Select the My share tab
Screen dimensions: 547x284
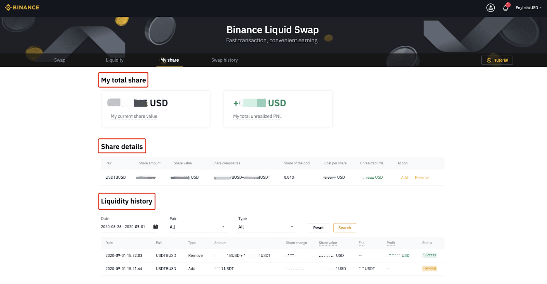[x=170, y=60]
